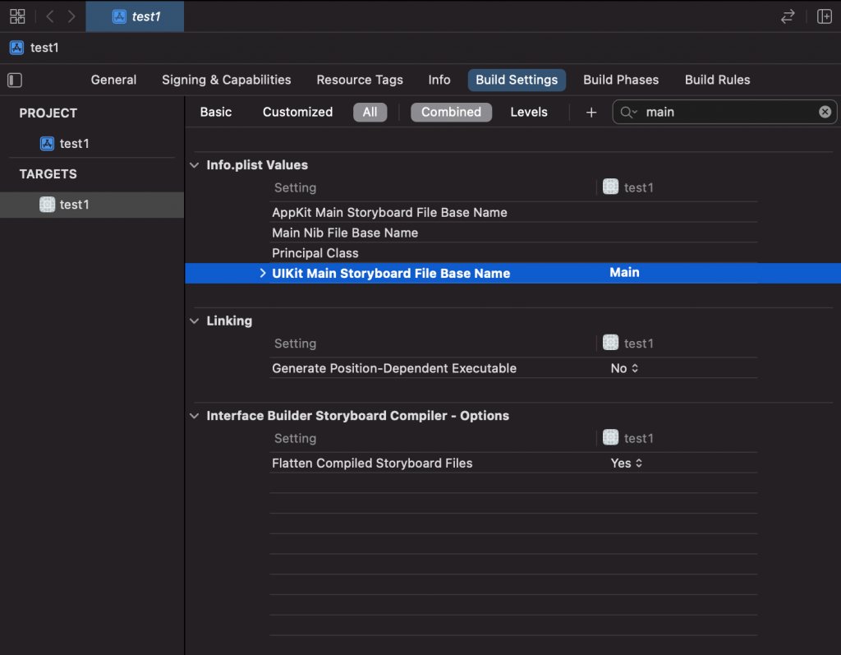This screenshot has width=841, height=655.
Task: Click the swap editor arrows icon
Action: (x=788, y=16)
